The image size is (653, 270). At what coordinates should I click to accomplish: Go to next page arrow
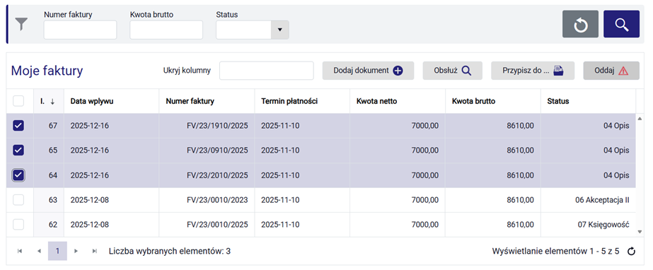point(76,252)
